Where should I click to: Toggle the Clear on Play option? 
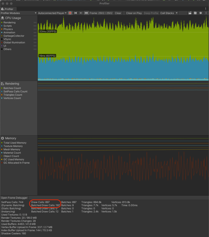tap(134, 13)
